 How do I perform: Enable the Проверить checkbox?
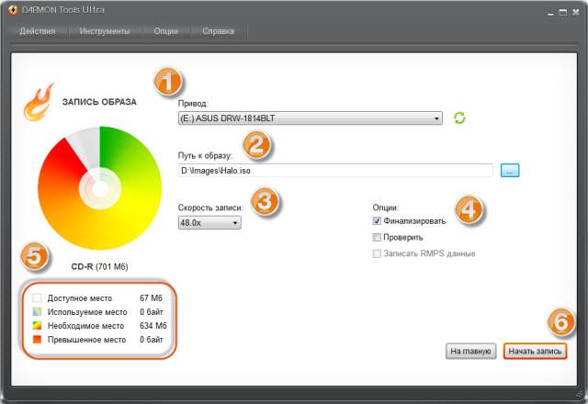point(377,237)
